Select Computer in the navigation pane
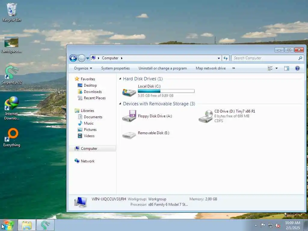 click(x=92, y=149)
